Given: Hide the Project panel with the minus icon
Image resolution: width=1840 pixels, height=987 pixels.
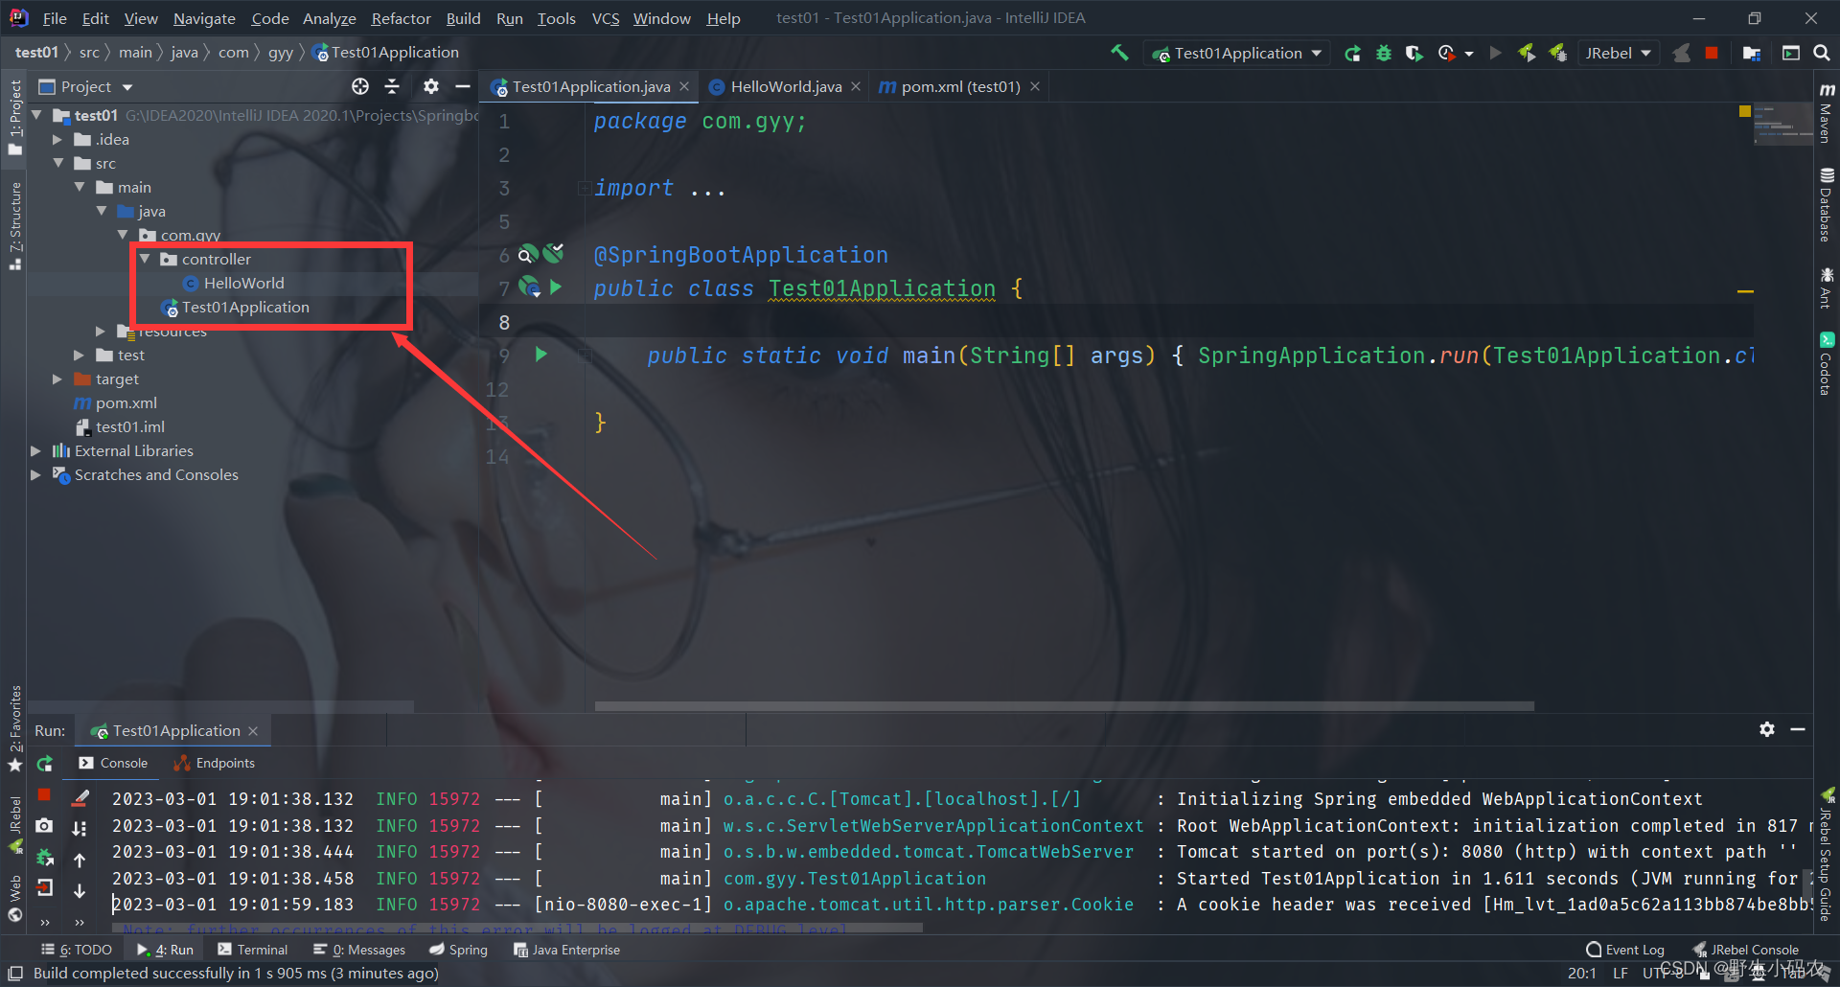Looking at the screenshot, I should click(x=463, y=86).
